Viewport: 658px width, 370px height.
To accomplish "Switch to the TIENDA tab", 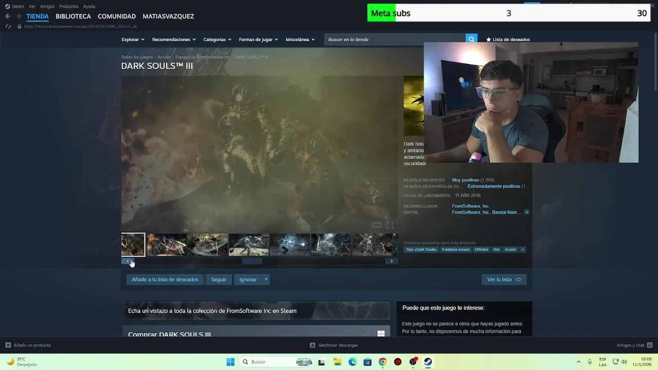I will click(38, 16).
